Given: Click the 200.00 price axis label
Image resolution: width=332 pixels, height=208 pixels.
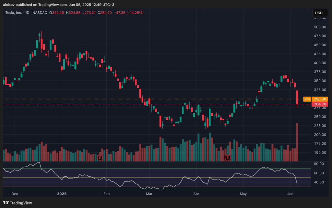Looking at the screenshot, I should point(320,135).
